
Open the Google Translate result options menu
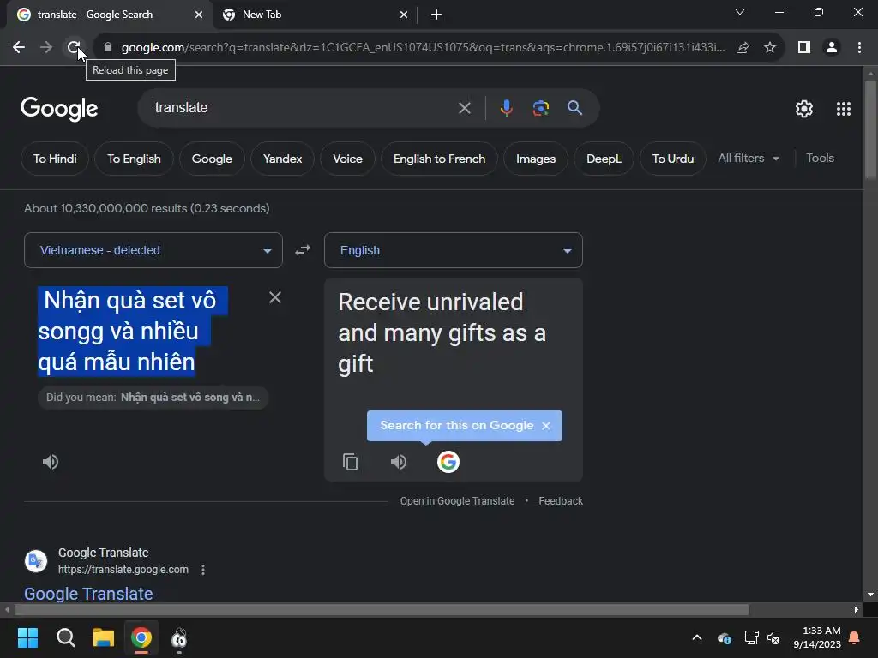(202, 570)
